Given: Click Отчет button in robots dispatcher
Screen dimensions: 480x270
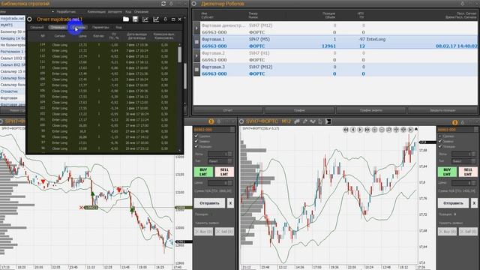Looking at the screenshot, I should click(x=228, y=110).
